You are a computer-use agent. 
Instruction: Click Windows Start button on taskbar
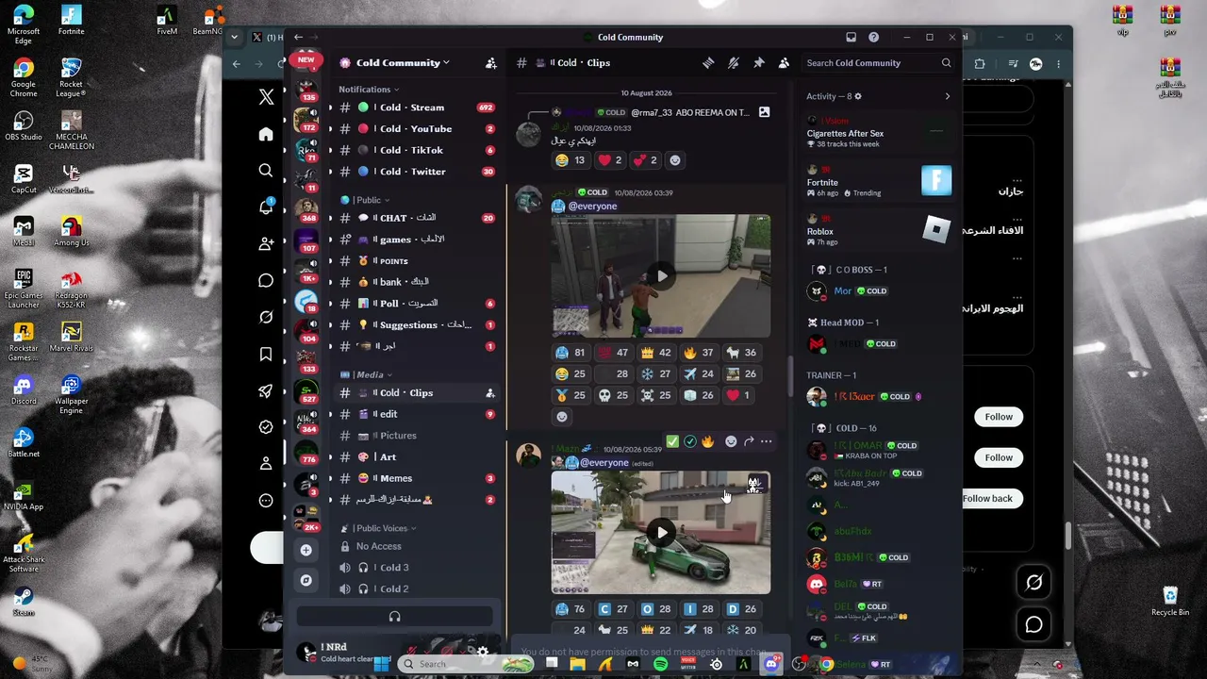(382, 665)
